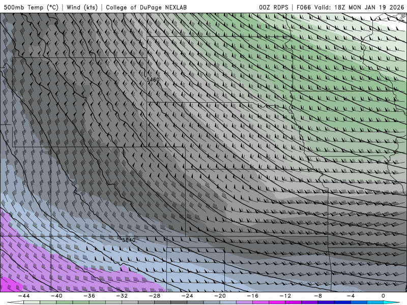
Task: Click the -40 color scale label
Action: [56, 296]
